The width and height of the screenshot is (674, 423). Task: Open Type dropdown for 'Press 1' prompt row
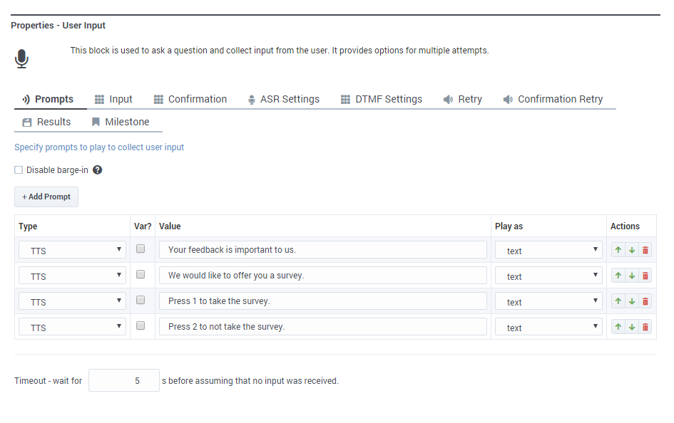point(72,301)
